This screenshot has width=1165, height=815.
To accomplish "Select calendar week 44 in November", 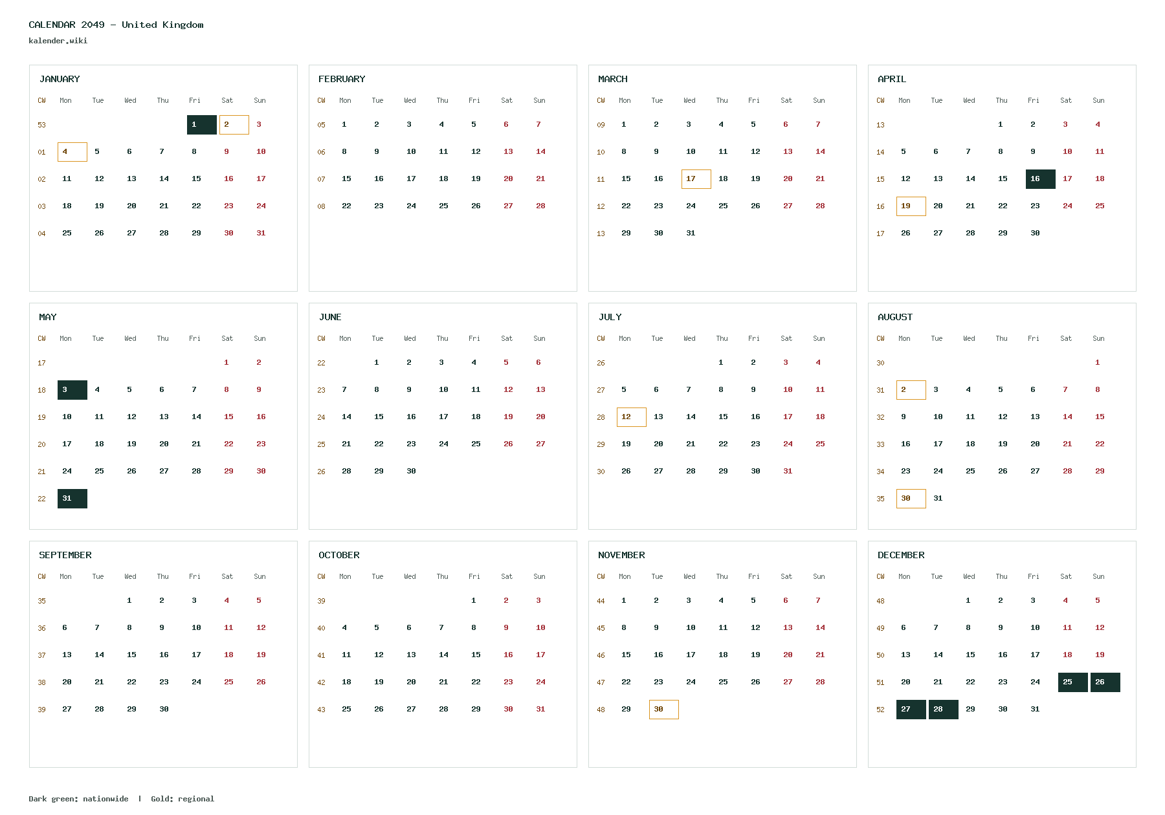I will click(601, 601).
